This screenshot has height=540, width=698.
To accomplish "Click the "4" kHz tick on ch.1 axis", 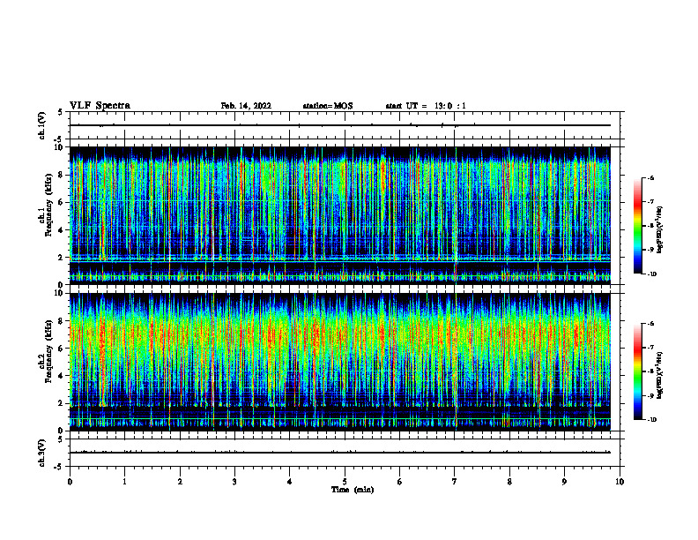I will (62, 230).
